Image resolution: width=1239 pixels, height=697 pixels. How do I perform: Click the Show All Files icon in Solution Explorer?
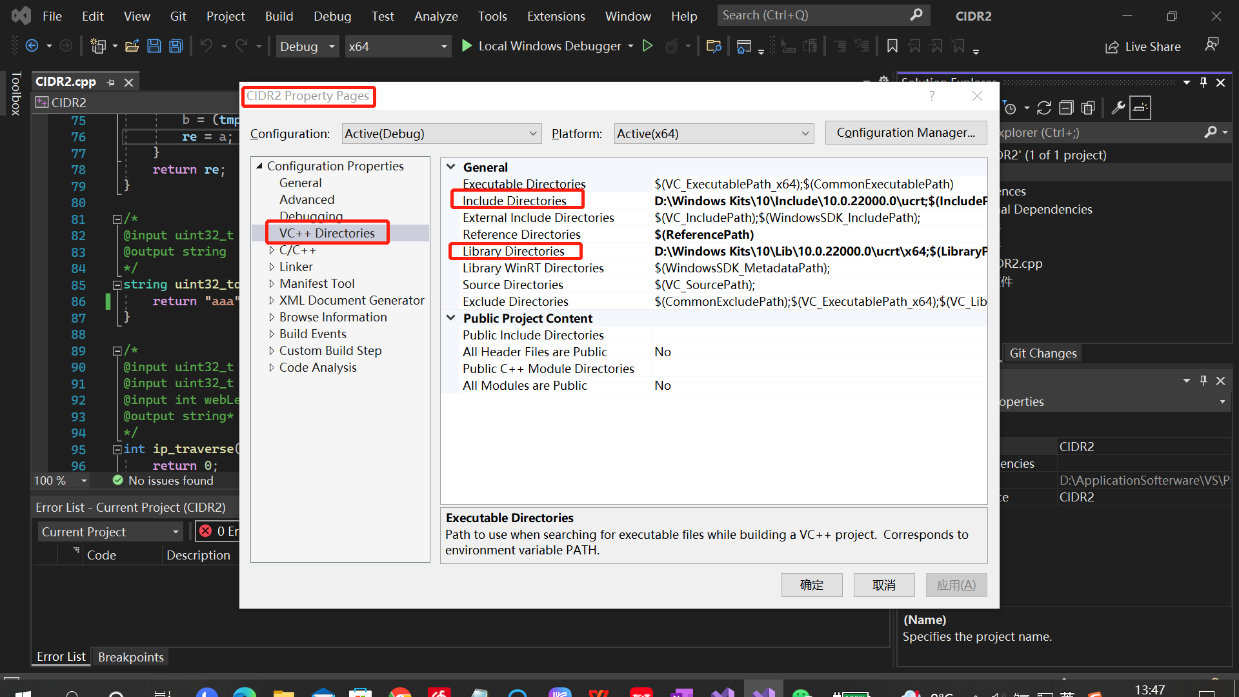[1089, 108]
